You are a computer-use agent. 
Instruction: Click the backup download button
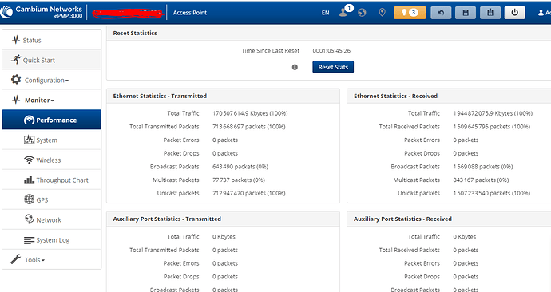point(490,13)
